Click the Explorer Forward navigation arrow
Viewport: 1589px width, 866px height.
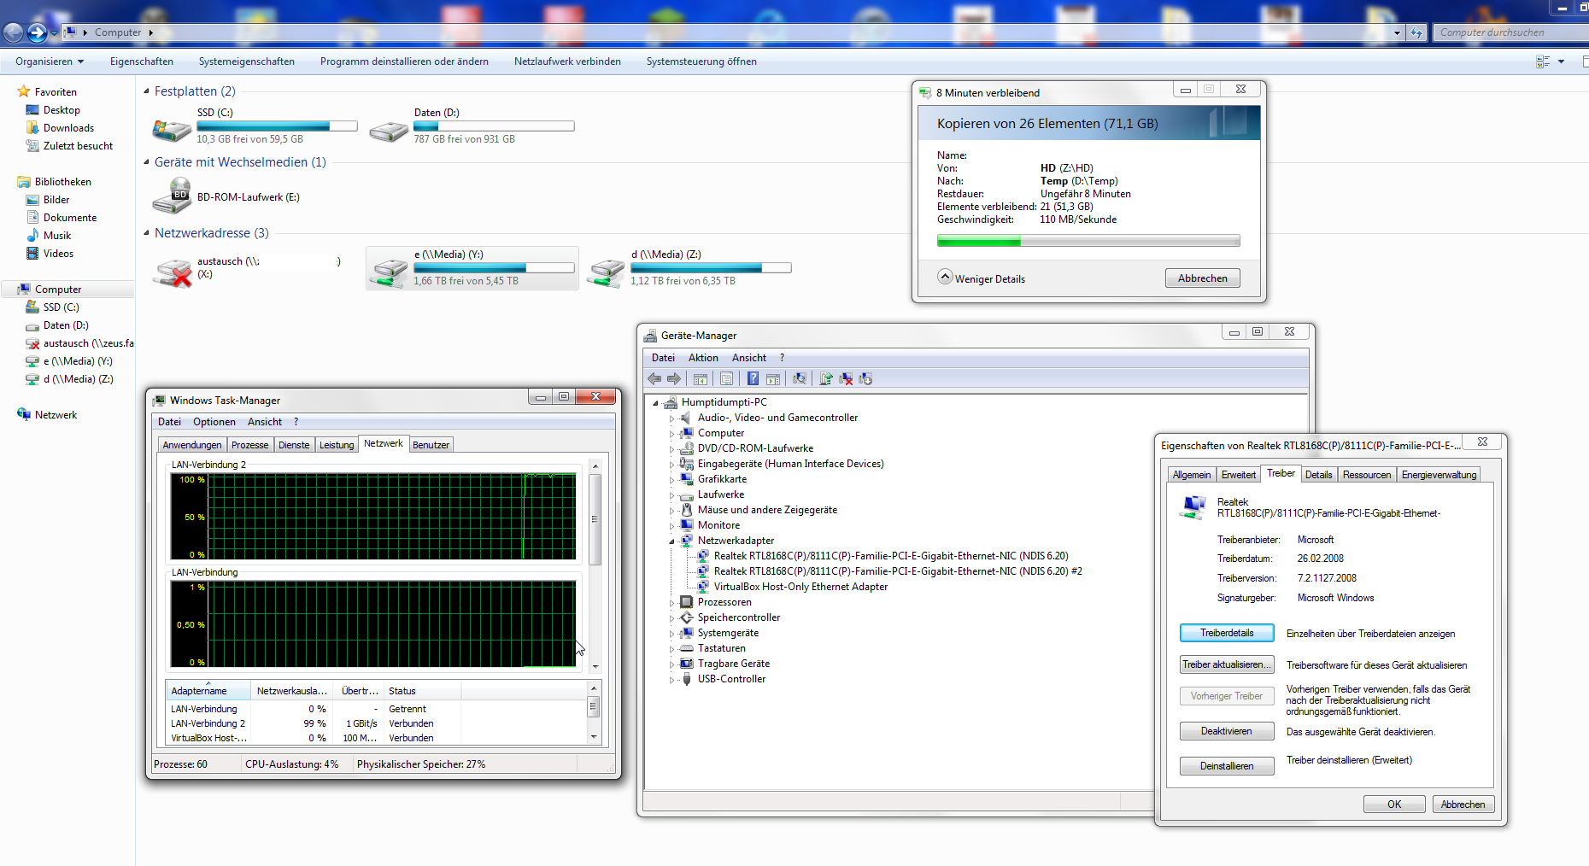(37, 32)
